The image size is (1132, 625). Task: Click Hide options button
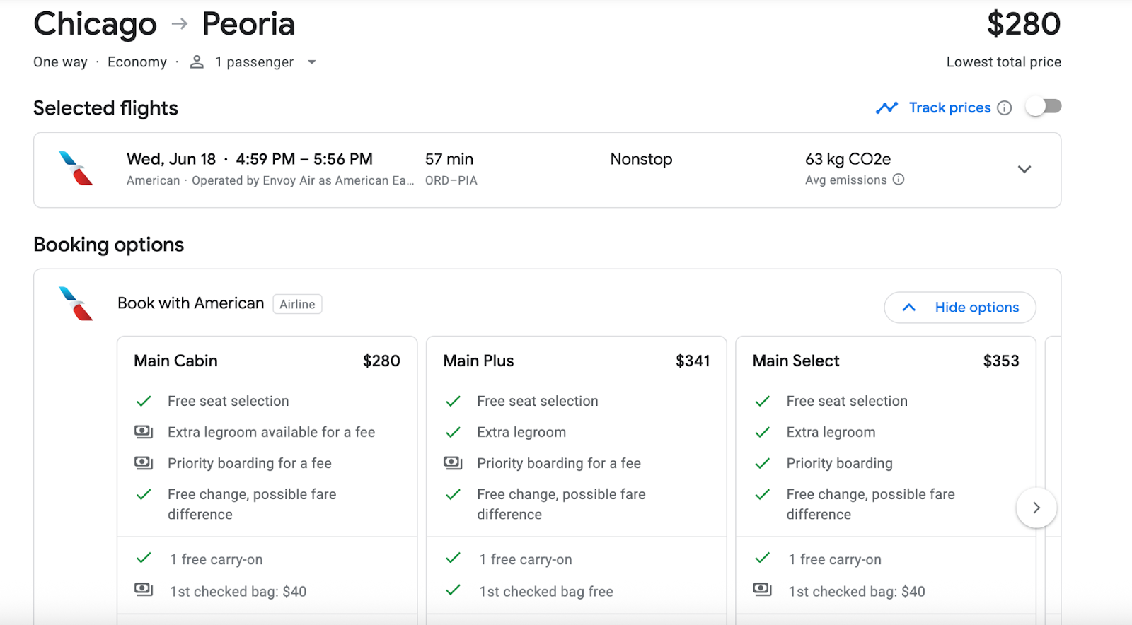(960, 308)
